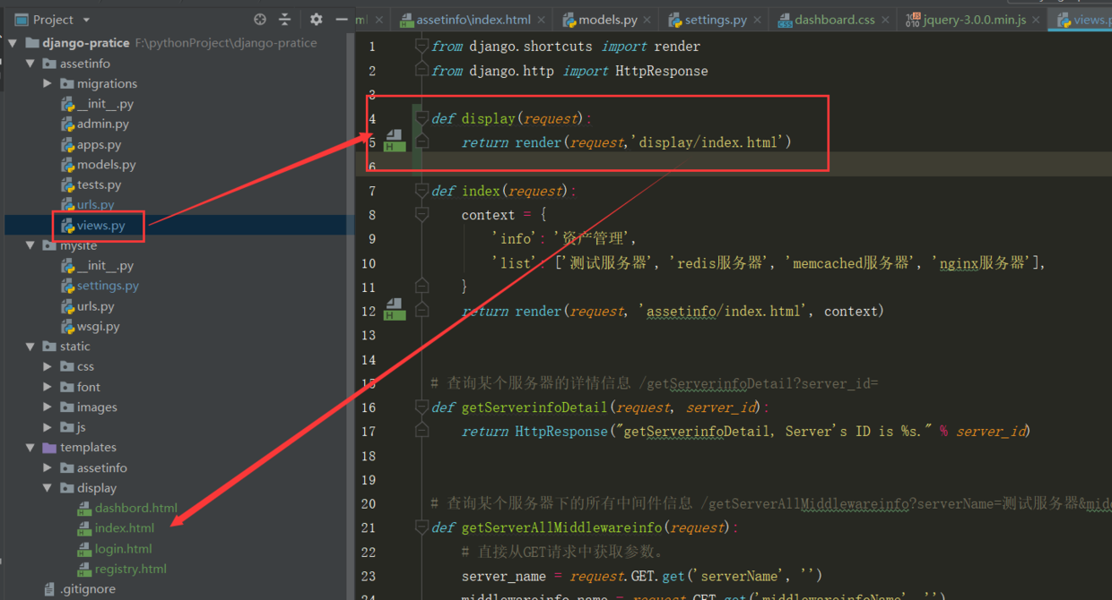Expand the font folder
Viewport: 1112px width, 600px height.
point(48,387)
